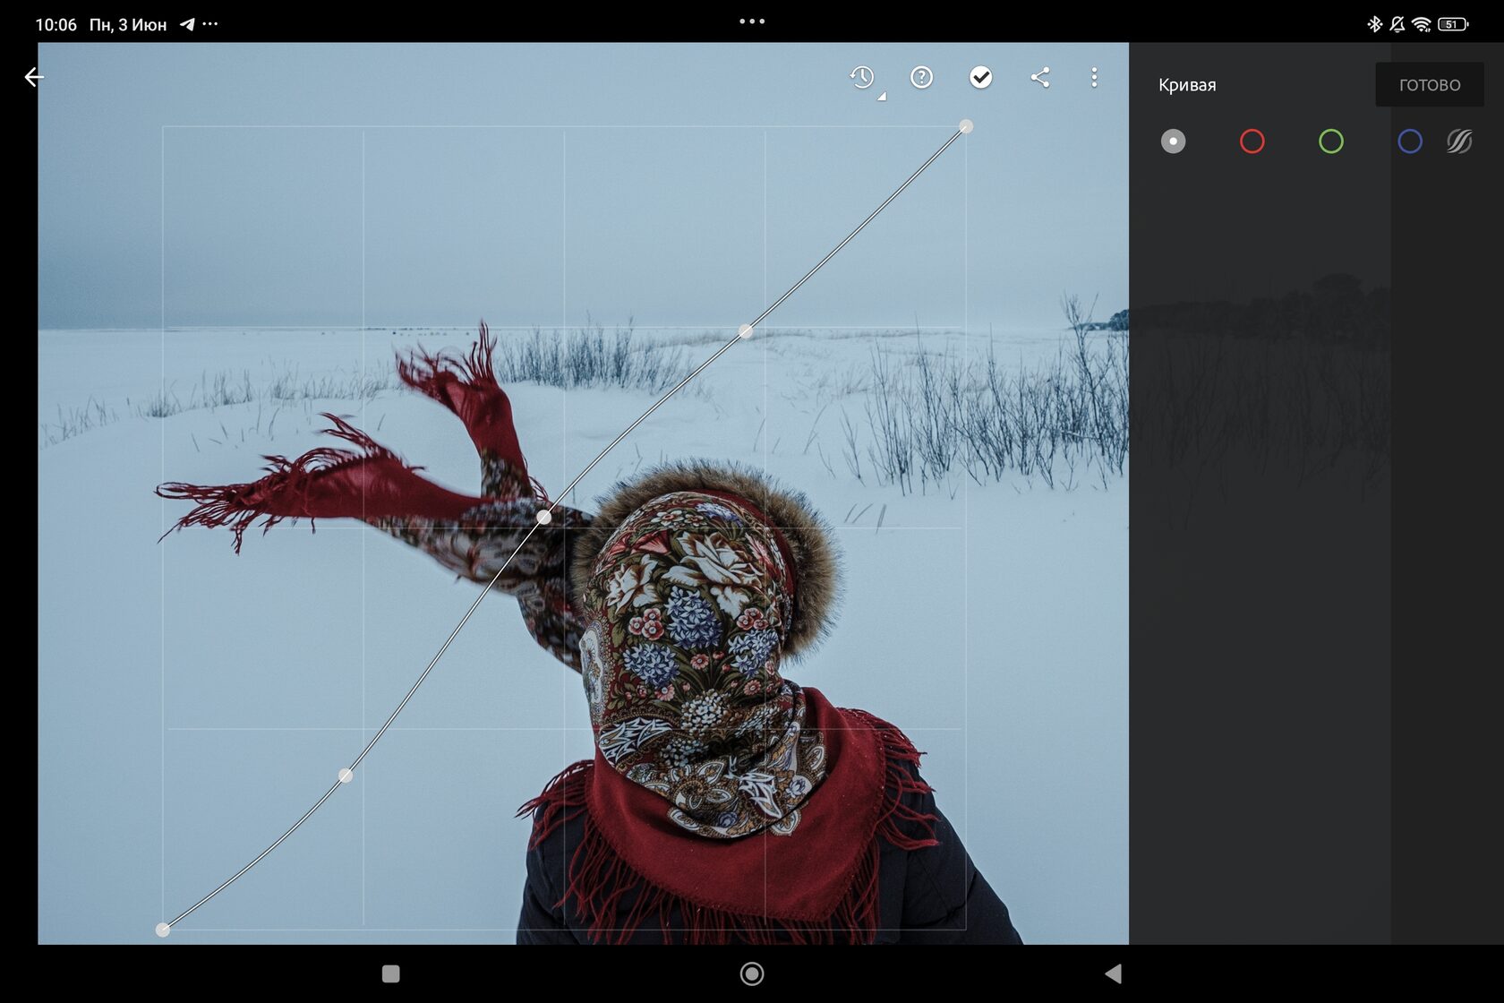Tap the Android home circle button
The height and width of the screenshot is (1003, 1504).
point(752,973)
